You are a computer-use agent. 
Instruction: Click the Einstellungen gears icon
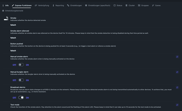click(x=68, y=6)
